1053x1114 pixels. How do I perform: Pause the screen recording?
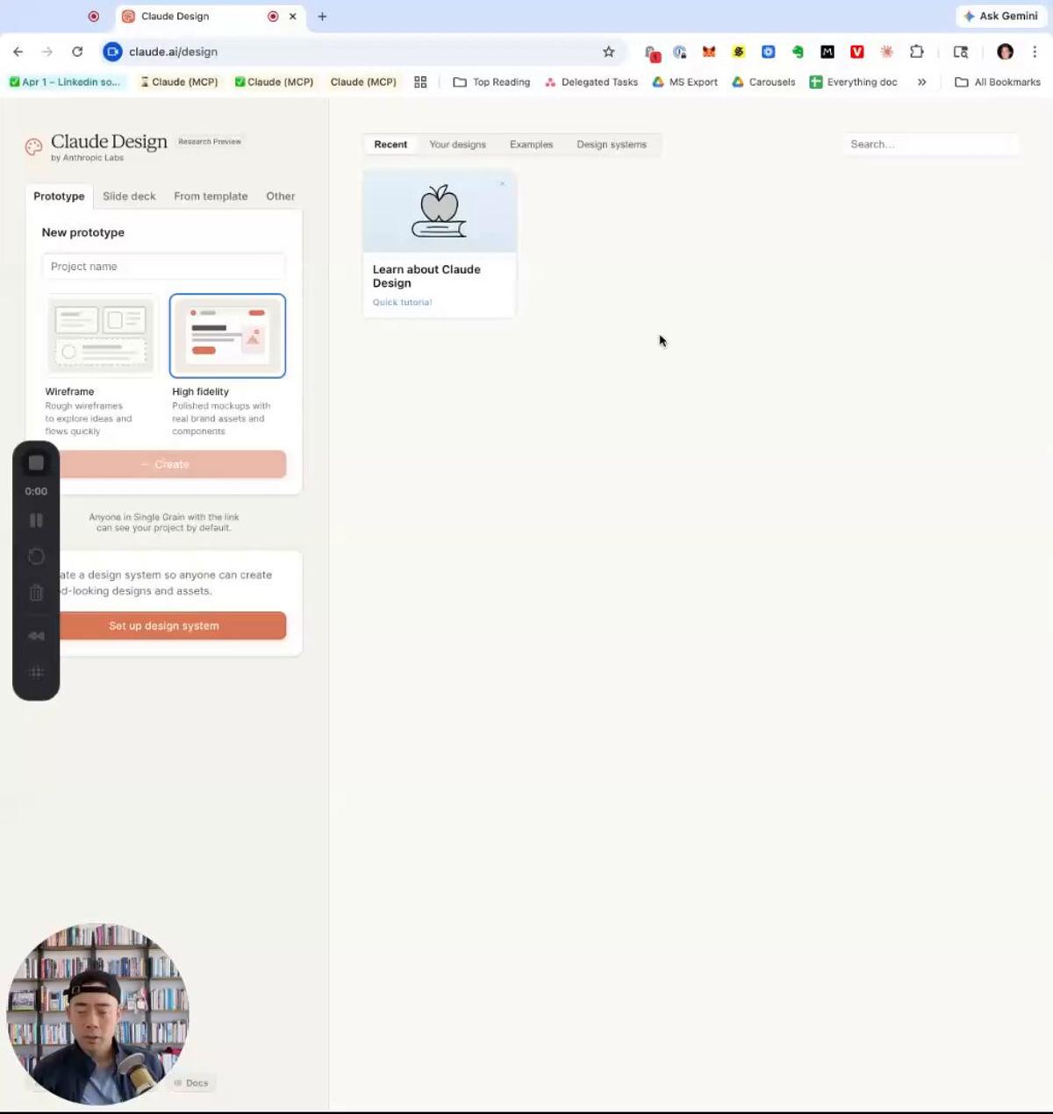36,521
